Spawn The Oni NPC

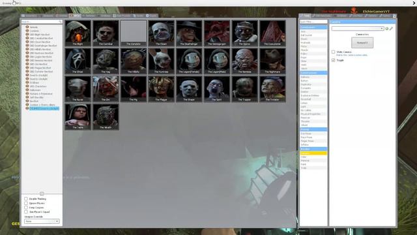(x=106, y=89)
